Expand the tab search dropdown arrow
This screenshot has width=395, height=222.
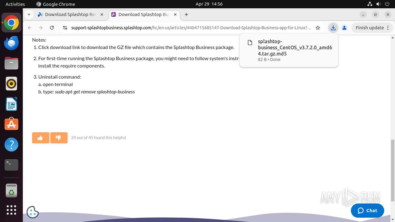pos(29,14)
